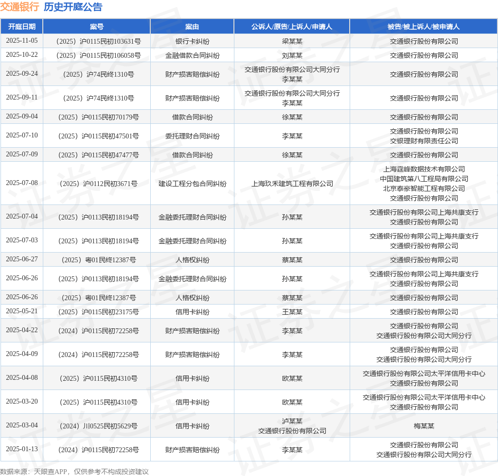
Task: Click the date 2025-05-21
Action: [21, 311]
